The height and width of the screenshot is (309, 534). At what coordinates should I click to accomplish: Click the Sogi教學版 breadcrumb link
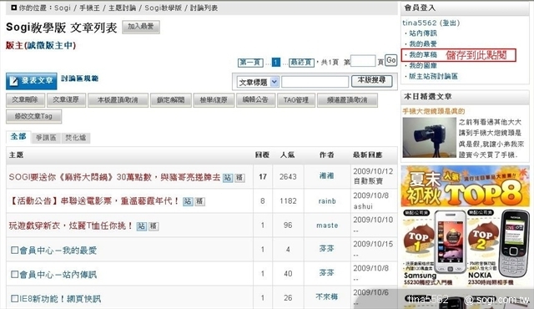pos(164,8)
